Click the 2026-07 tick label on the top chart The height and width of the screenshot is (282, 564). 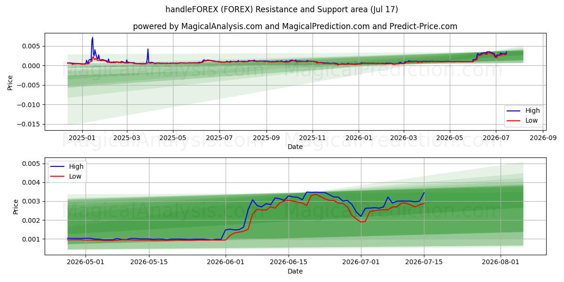[x=496, y=138]
